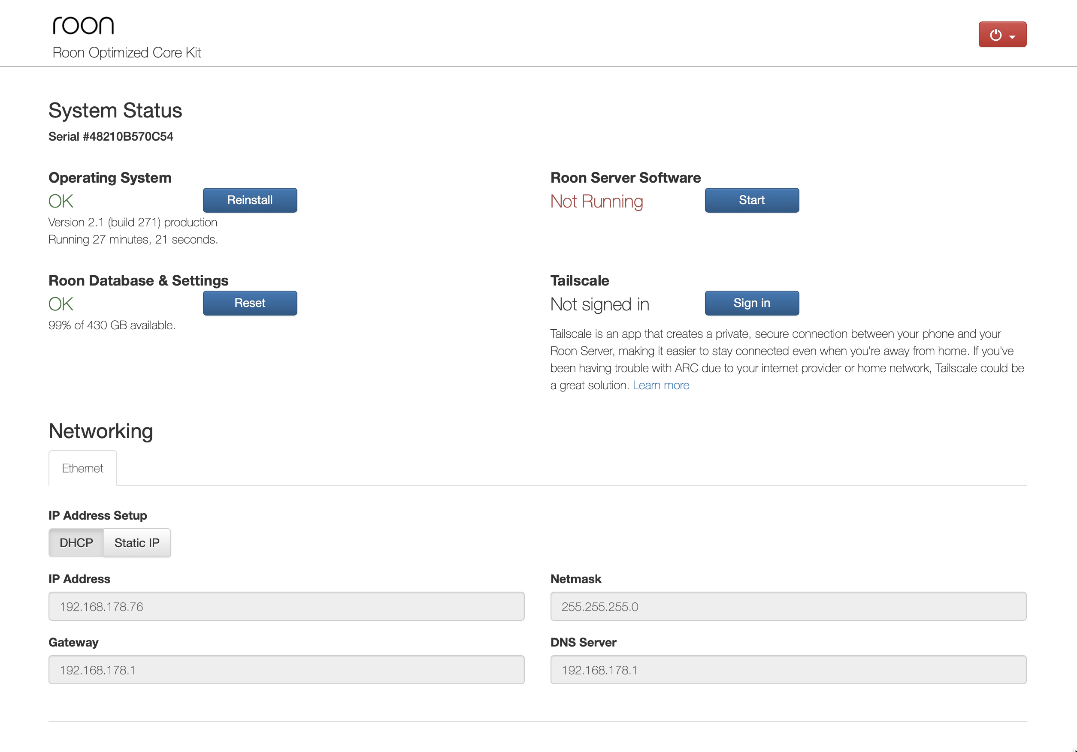Reset the Roon Database & Settings

pos(250,303)
